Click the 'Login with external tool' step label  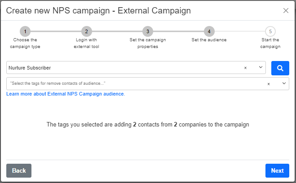click(x=86, y=43)
